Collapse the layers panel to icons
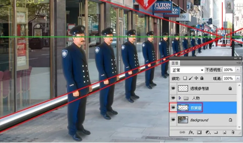 [235, 58]
